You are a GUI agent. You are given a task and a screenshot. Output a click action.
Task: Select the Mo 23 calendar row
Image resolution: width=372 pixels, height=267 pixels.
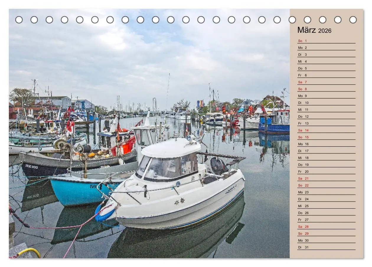point(326,192)
